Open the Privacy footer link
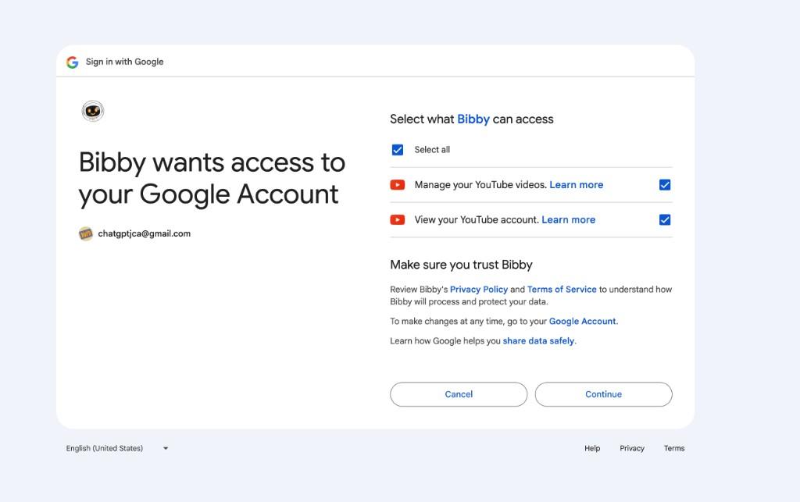 631,448
